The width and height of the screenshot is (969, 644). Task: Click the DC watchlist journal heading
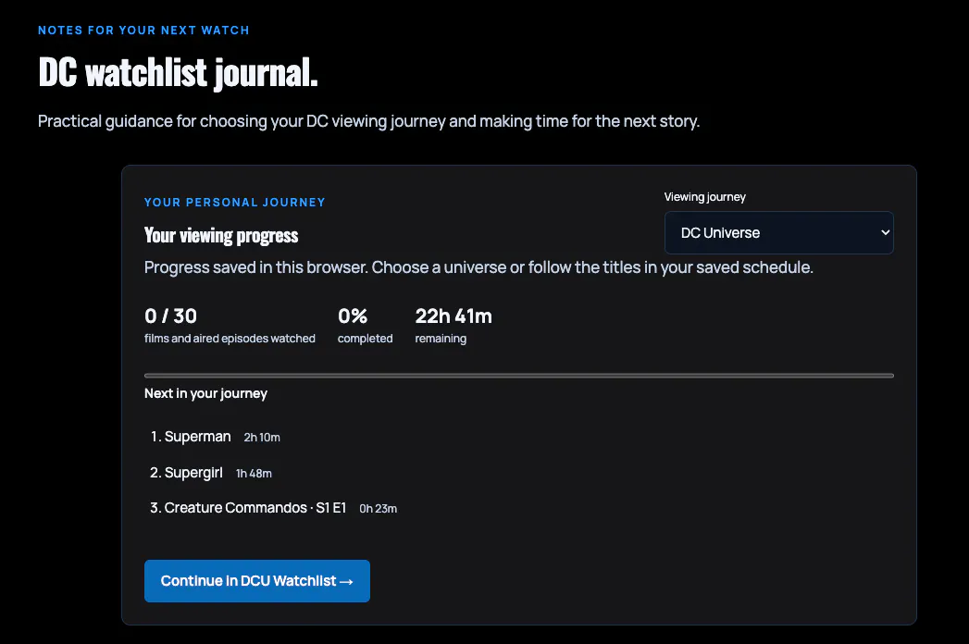pos(178,72)
